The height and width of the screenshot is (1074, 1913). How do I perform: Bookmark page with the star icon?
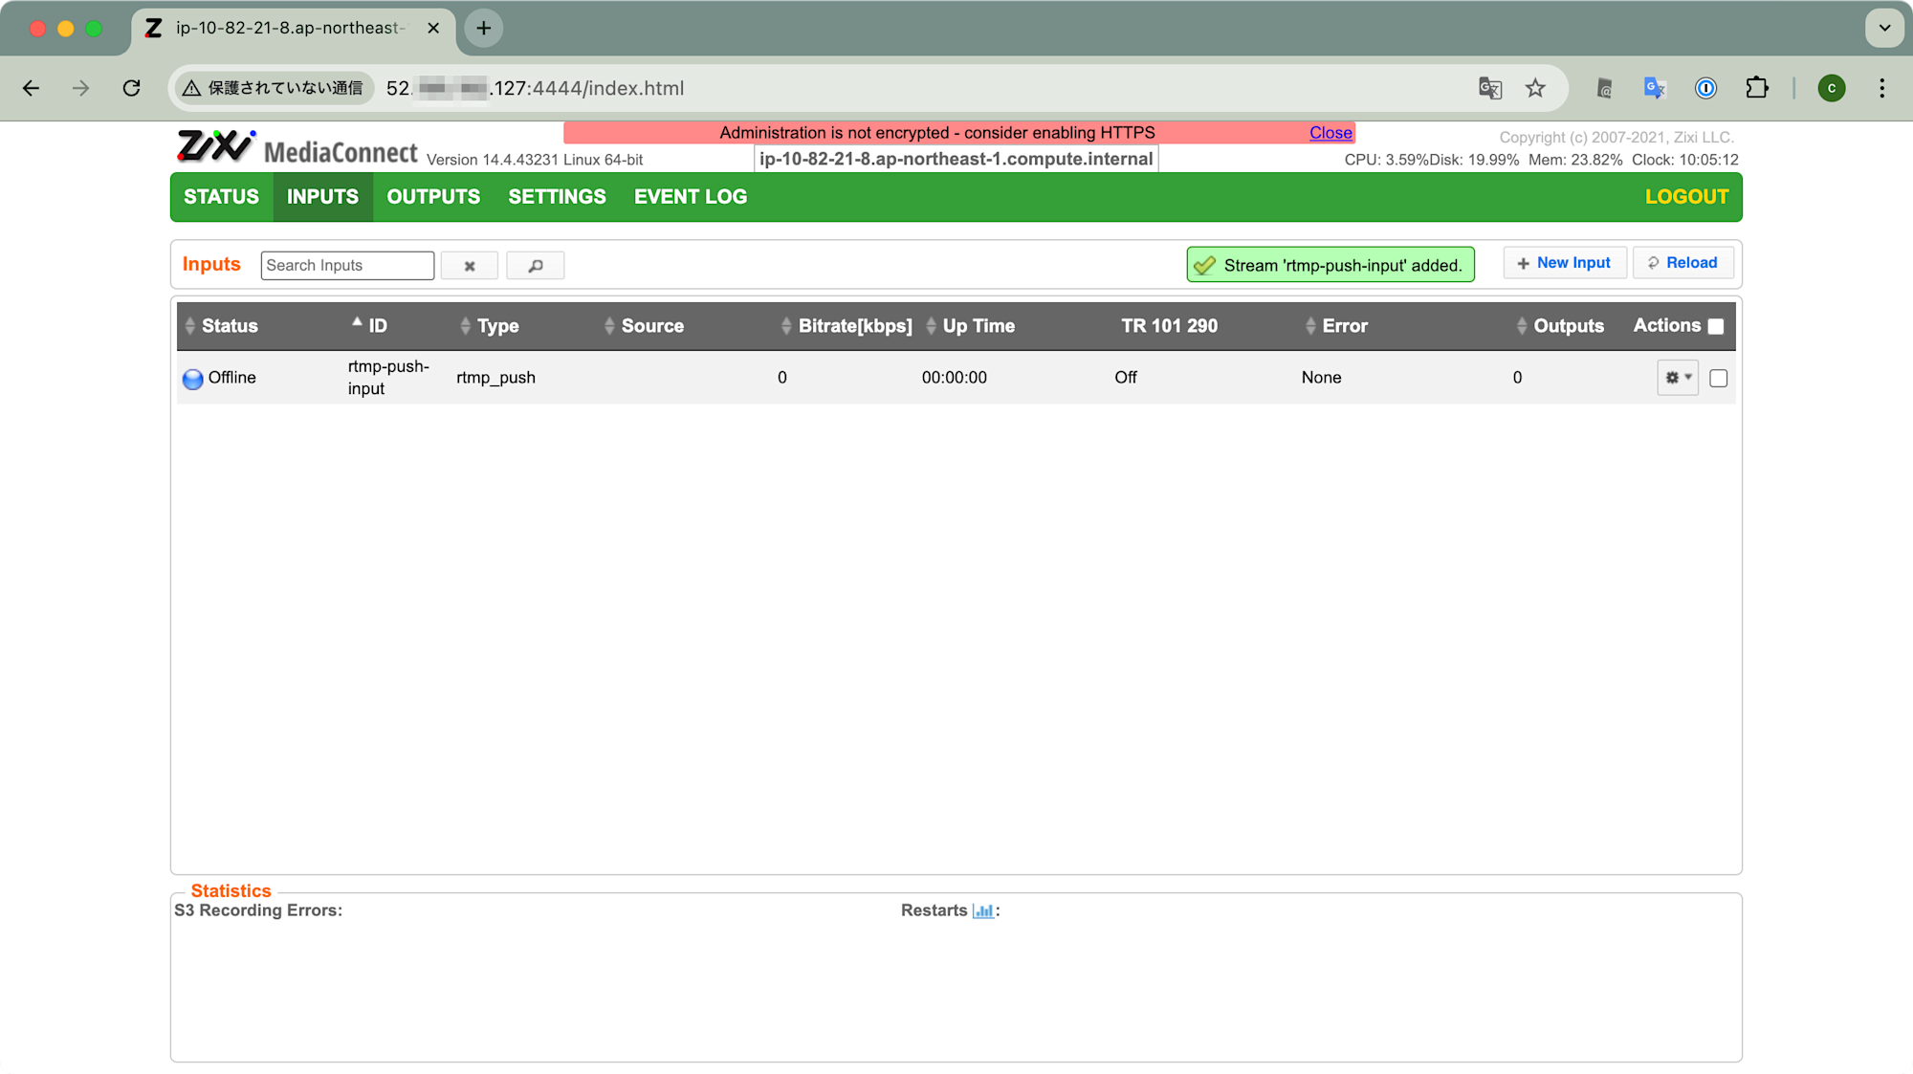(1535, 88)
